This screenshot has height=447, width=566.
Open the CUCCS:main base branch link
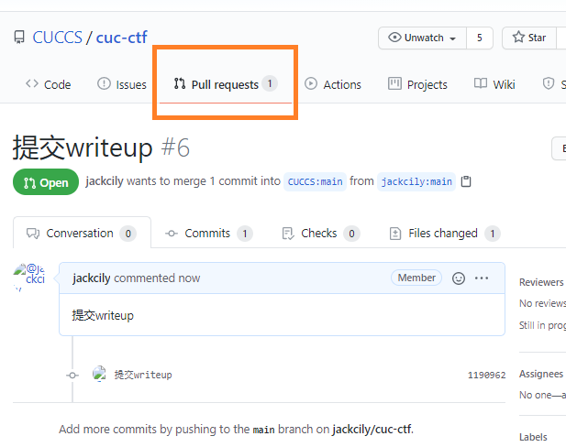(315, 181)
